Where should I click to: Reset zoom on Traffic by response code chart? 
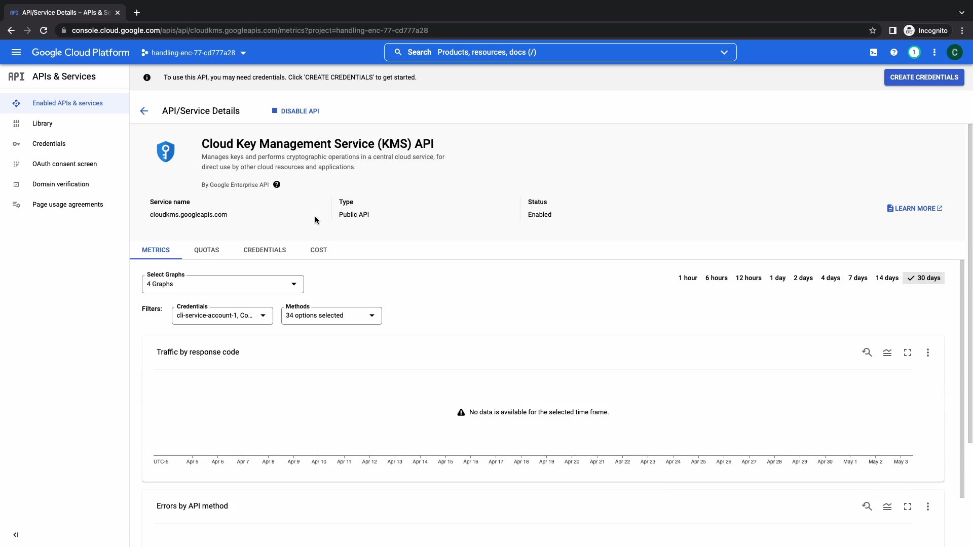(867, 353)
